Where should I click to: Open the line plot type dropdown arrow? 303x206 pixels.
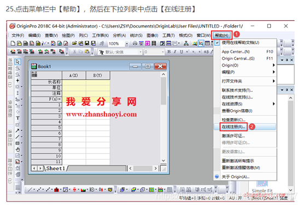[34, 190]
